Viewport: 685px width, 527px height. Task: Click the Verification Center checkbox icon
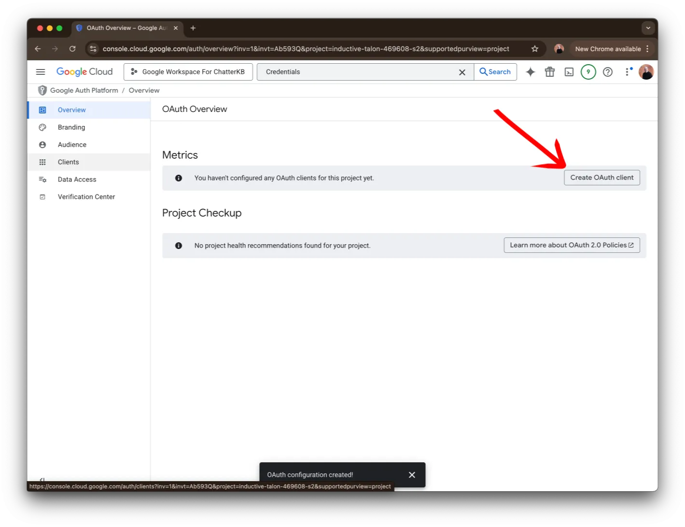[x=42, y=197]
